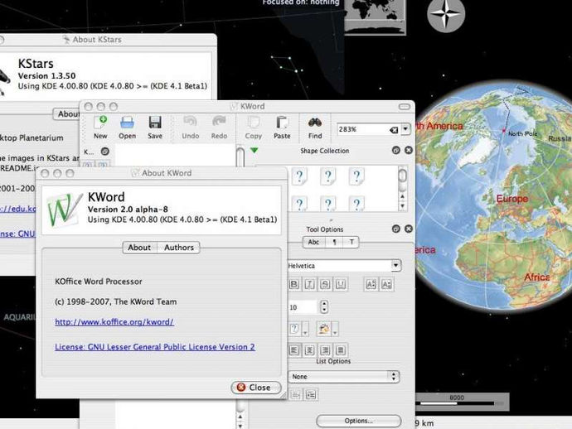Expand the green triangle beside Shape Collection
Viewport: 572px width, 429px height.
click(254, 150)
